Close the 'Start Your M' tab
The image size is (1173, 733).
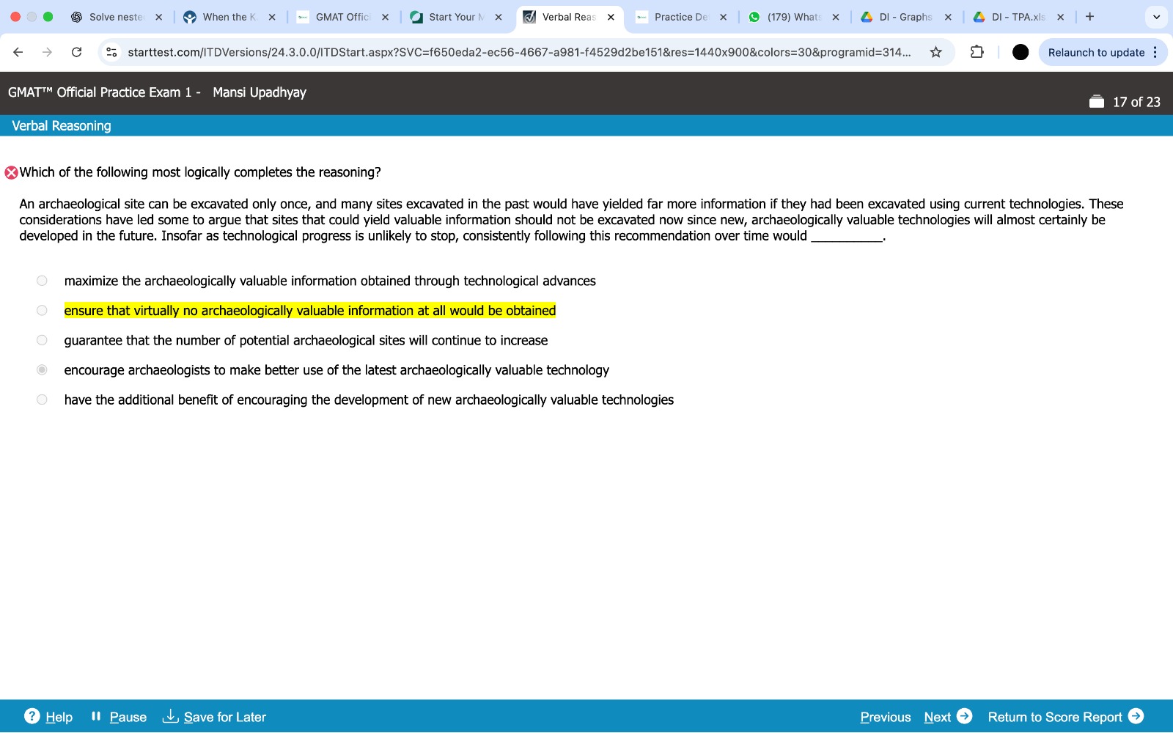(499, 17)
